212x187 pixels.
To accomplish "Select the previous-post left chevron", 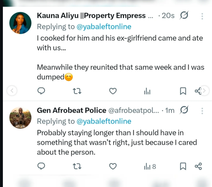I will click(x=12, y=91).
